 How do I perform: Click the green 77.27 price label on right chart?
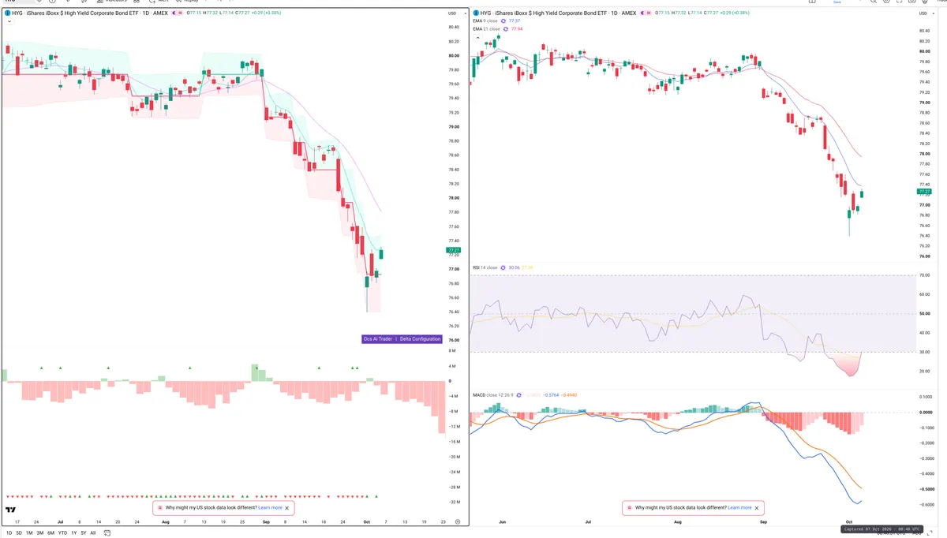pos(924,191)
